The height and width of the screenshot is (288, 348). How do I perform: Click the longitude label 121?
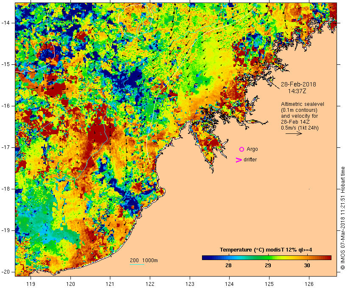coord(110,284)
